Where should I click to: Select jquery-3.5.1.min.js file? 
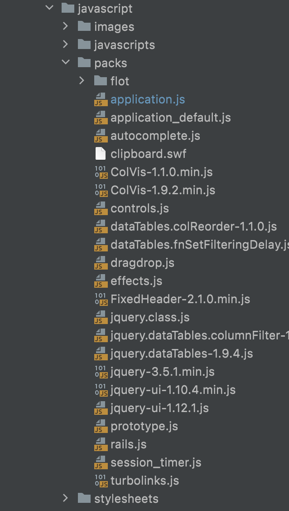tap(163, 372)
